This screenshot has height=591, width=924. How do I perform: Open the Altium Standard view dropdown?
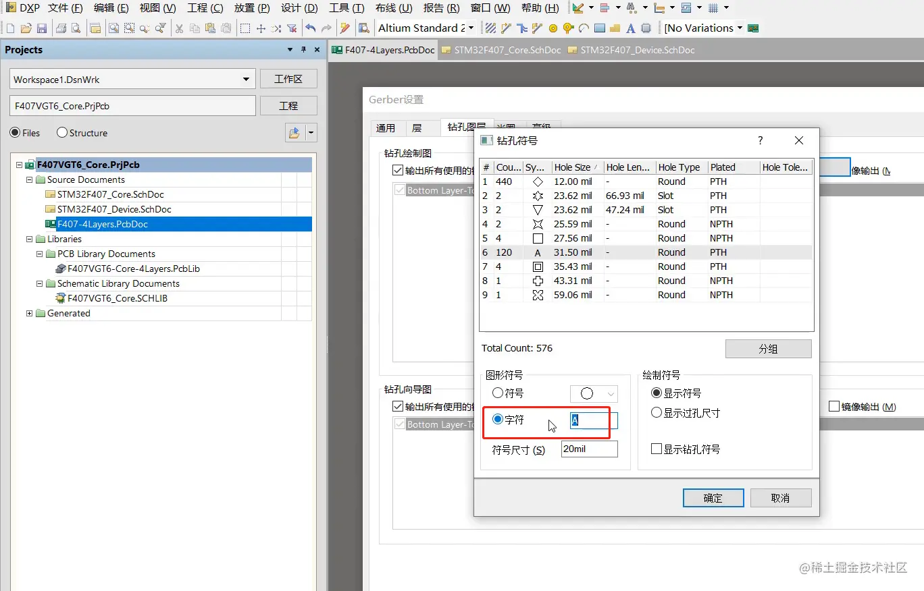471,28
